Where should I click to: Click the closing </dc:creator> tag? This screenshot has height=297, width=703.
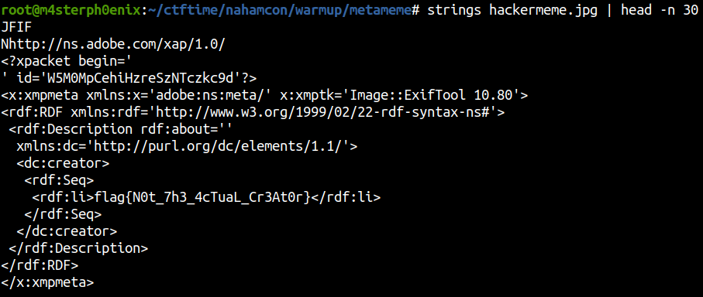pos(67,231)
